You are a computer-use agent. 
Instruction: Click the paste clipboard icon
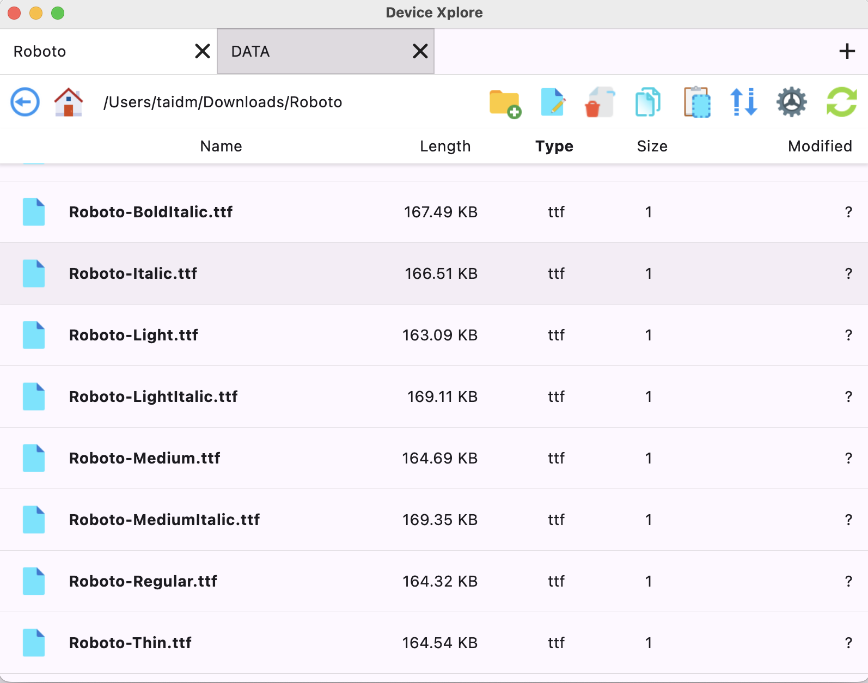click(x=697, y=102)
